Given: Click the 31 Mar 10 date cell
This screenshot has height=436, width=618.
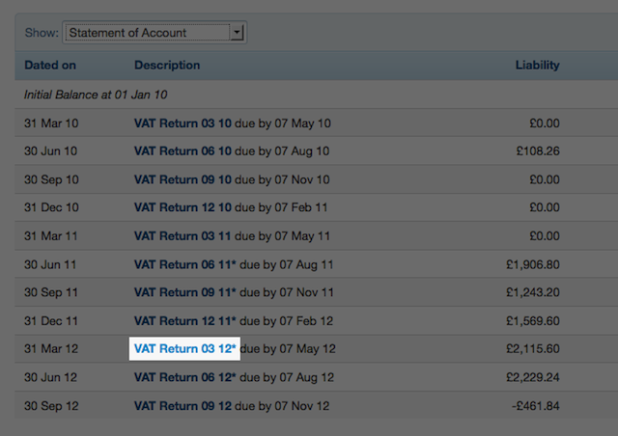Looking at the screenshot, I should (x=52, y=123).
